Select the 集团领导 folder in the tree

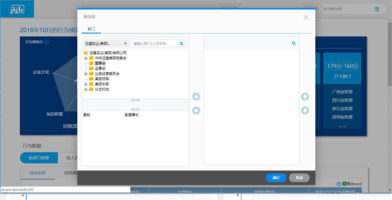102,79
